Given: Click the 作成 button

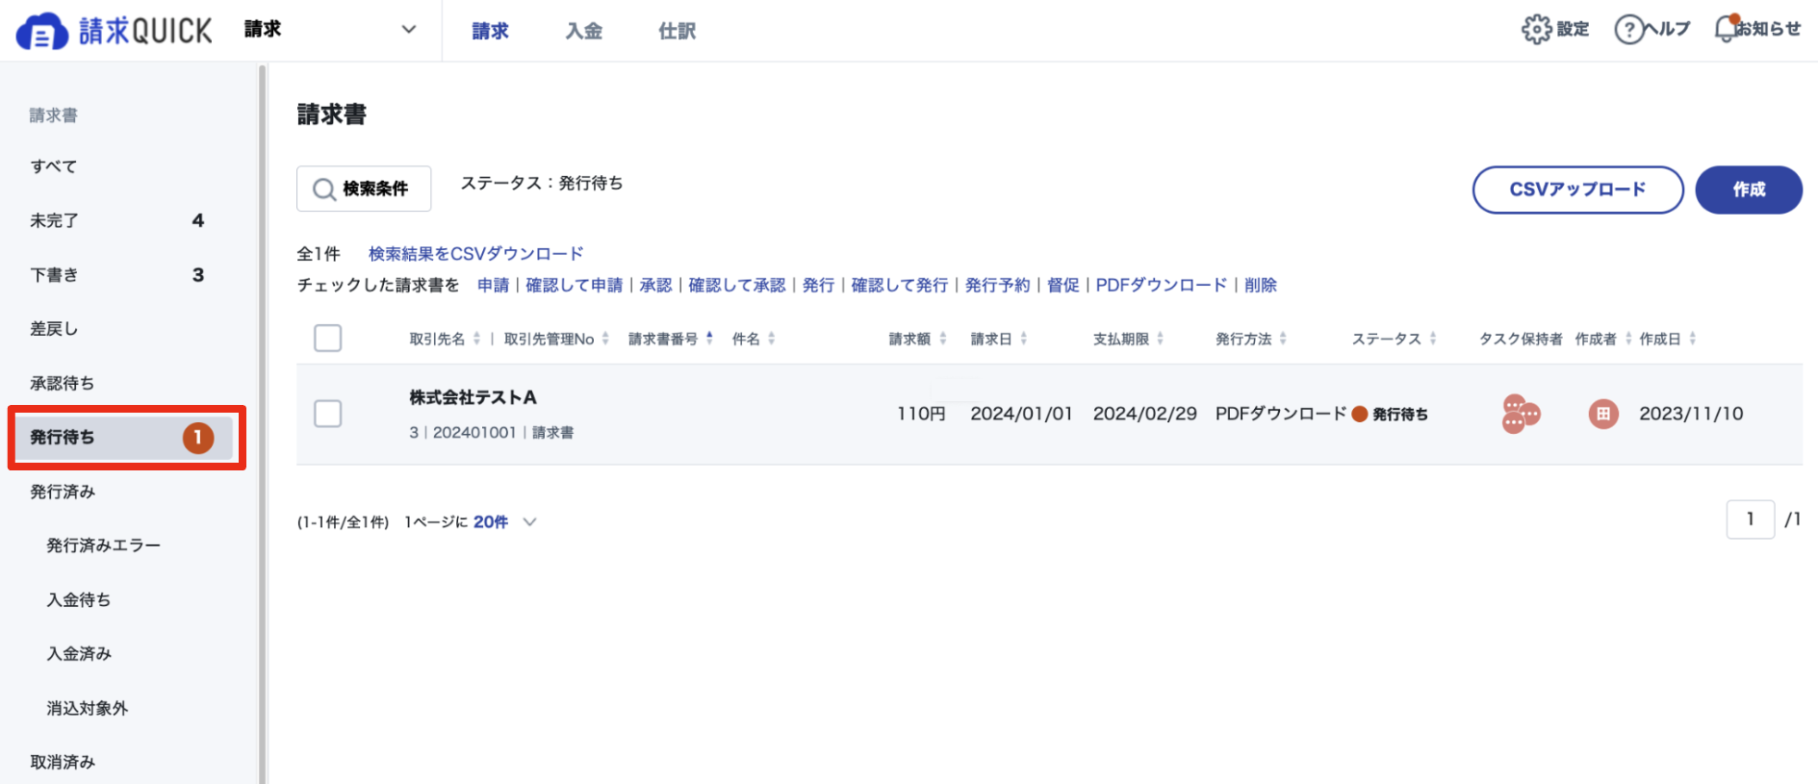Looking at the screenshot, I should [x=1749, y=190].
